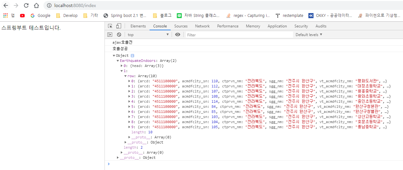Collapse the EarthquakeIndoors array

pos(118,61)
